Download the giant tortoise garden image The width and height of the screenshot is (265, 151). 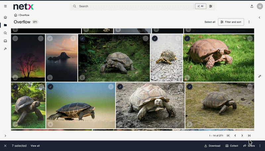(x=15, y=124)
